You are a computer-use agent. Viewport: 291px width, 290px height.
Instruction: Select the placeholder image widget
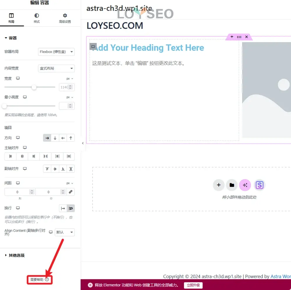click(x=267, y=90)
